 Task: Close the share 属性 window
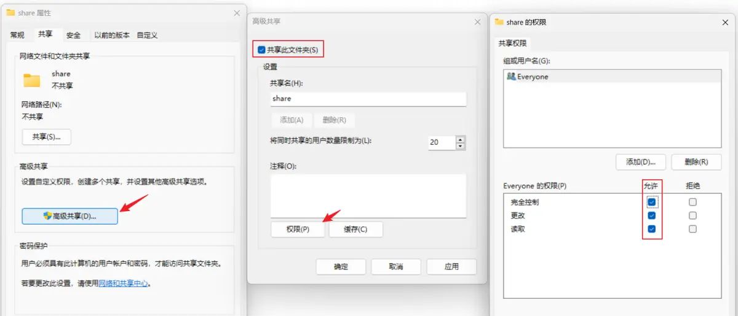pyautogui.click(x=237, y=13)
